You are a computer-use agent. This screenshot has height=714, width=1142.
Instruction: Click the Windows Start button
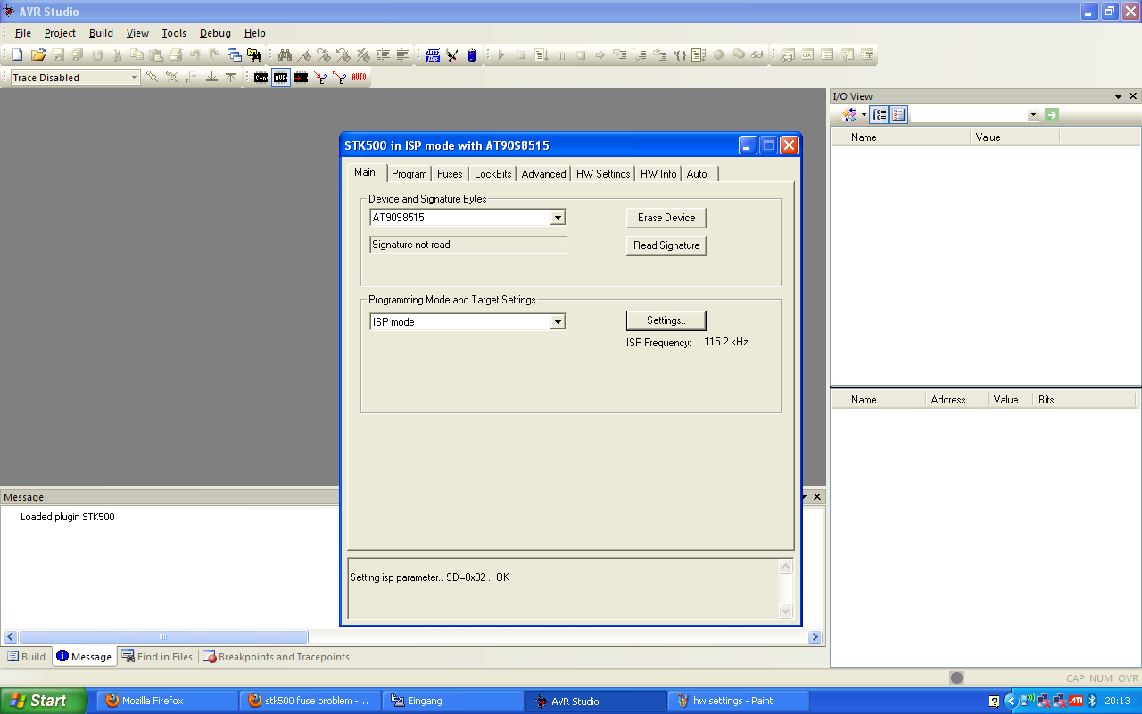[44, 701]
